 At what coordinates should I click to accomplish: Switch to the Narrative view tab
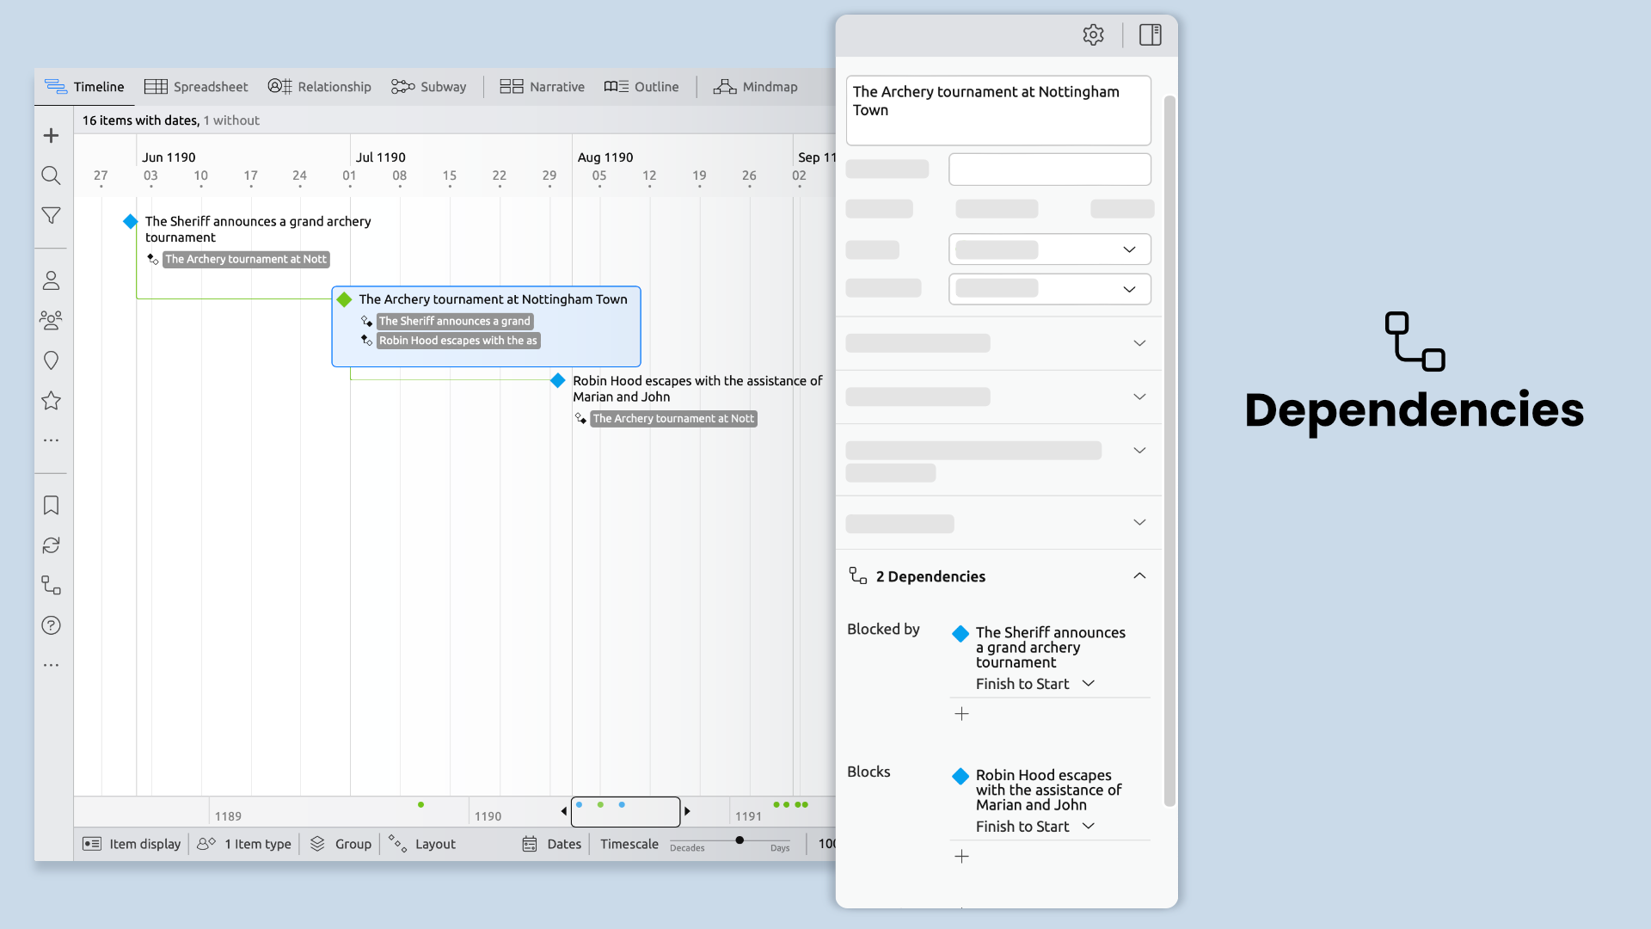(542, 87)
